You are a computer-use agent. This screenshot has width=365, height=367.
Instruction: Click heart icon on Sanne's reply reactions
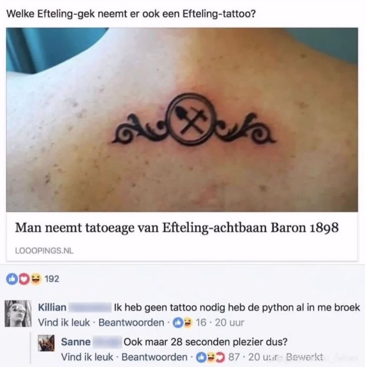tap(220, 357)
